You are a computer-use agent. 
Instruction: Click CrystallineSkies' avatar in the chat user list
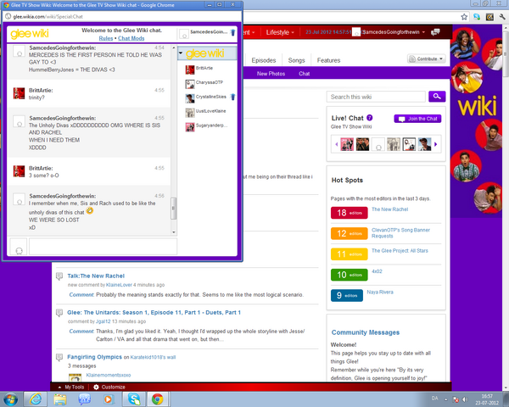[x=189, y=98]
